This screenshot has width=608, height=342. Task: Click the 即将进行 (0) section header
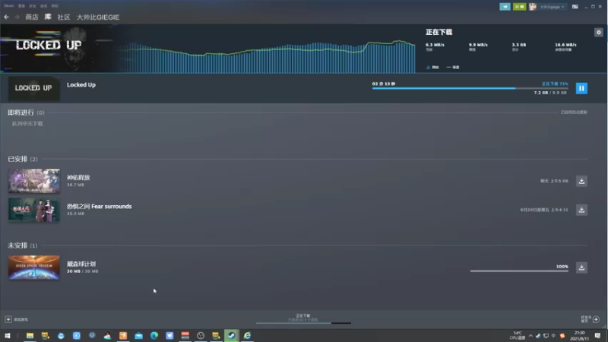26,112
